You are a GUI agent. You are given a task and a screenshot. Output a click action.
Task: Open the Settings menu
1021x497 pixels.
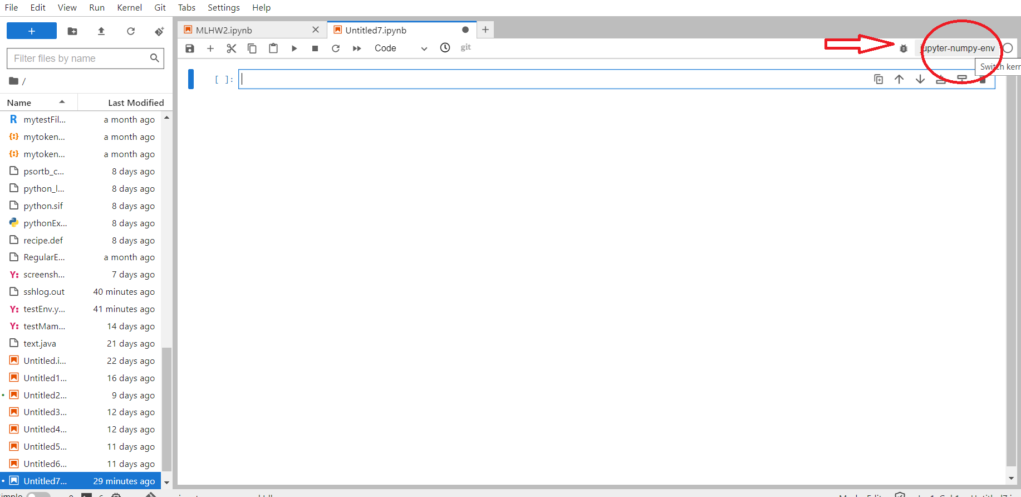pos(224,8)
